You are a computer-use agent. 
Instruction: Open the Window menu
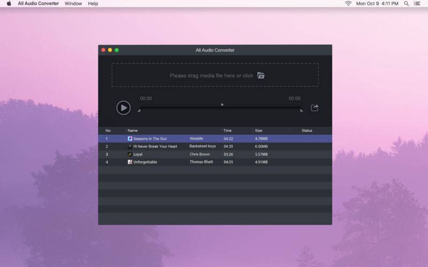73,4
